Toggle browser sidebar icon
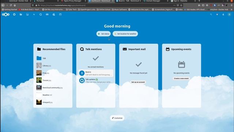This screenshot has height=132, width=234. coord(203,5)
